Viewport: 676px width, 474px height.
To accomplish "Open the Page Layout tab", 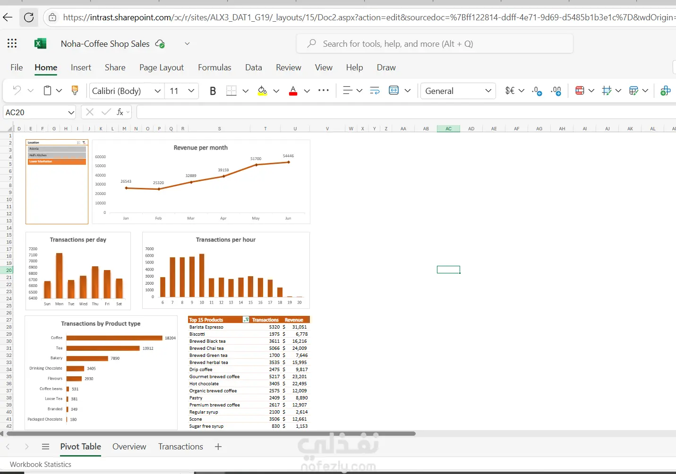I will [x=162, y=68].
